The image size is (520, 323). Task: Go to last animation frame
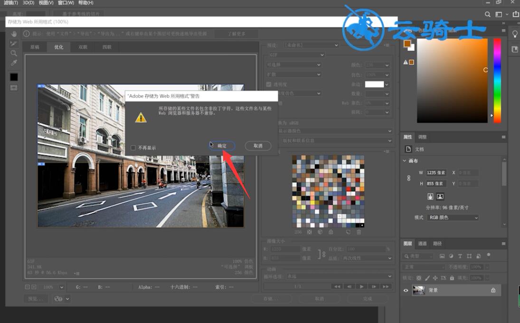coord(386,286)
